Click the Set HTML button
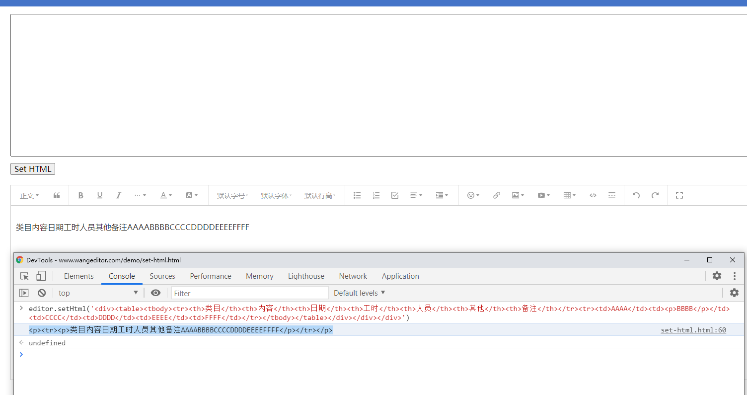This screenshot has width=747, height=395. click(x=32, y=168)
